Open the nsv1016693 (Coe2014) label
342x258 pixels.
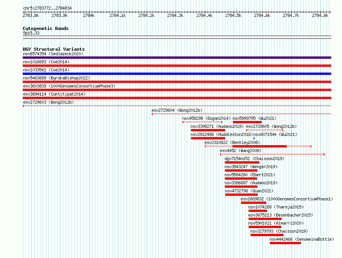[46, 62]
